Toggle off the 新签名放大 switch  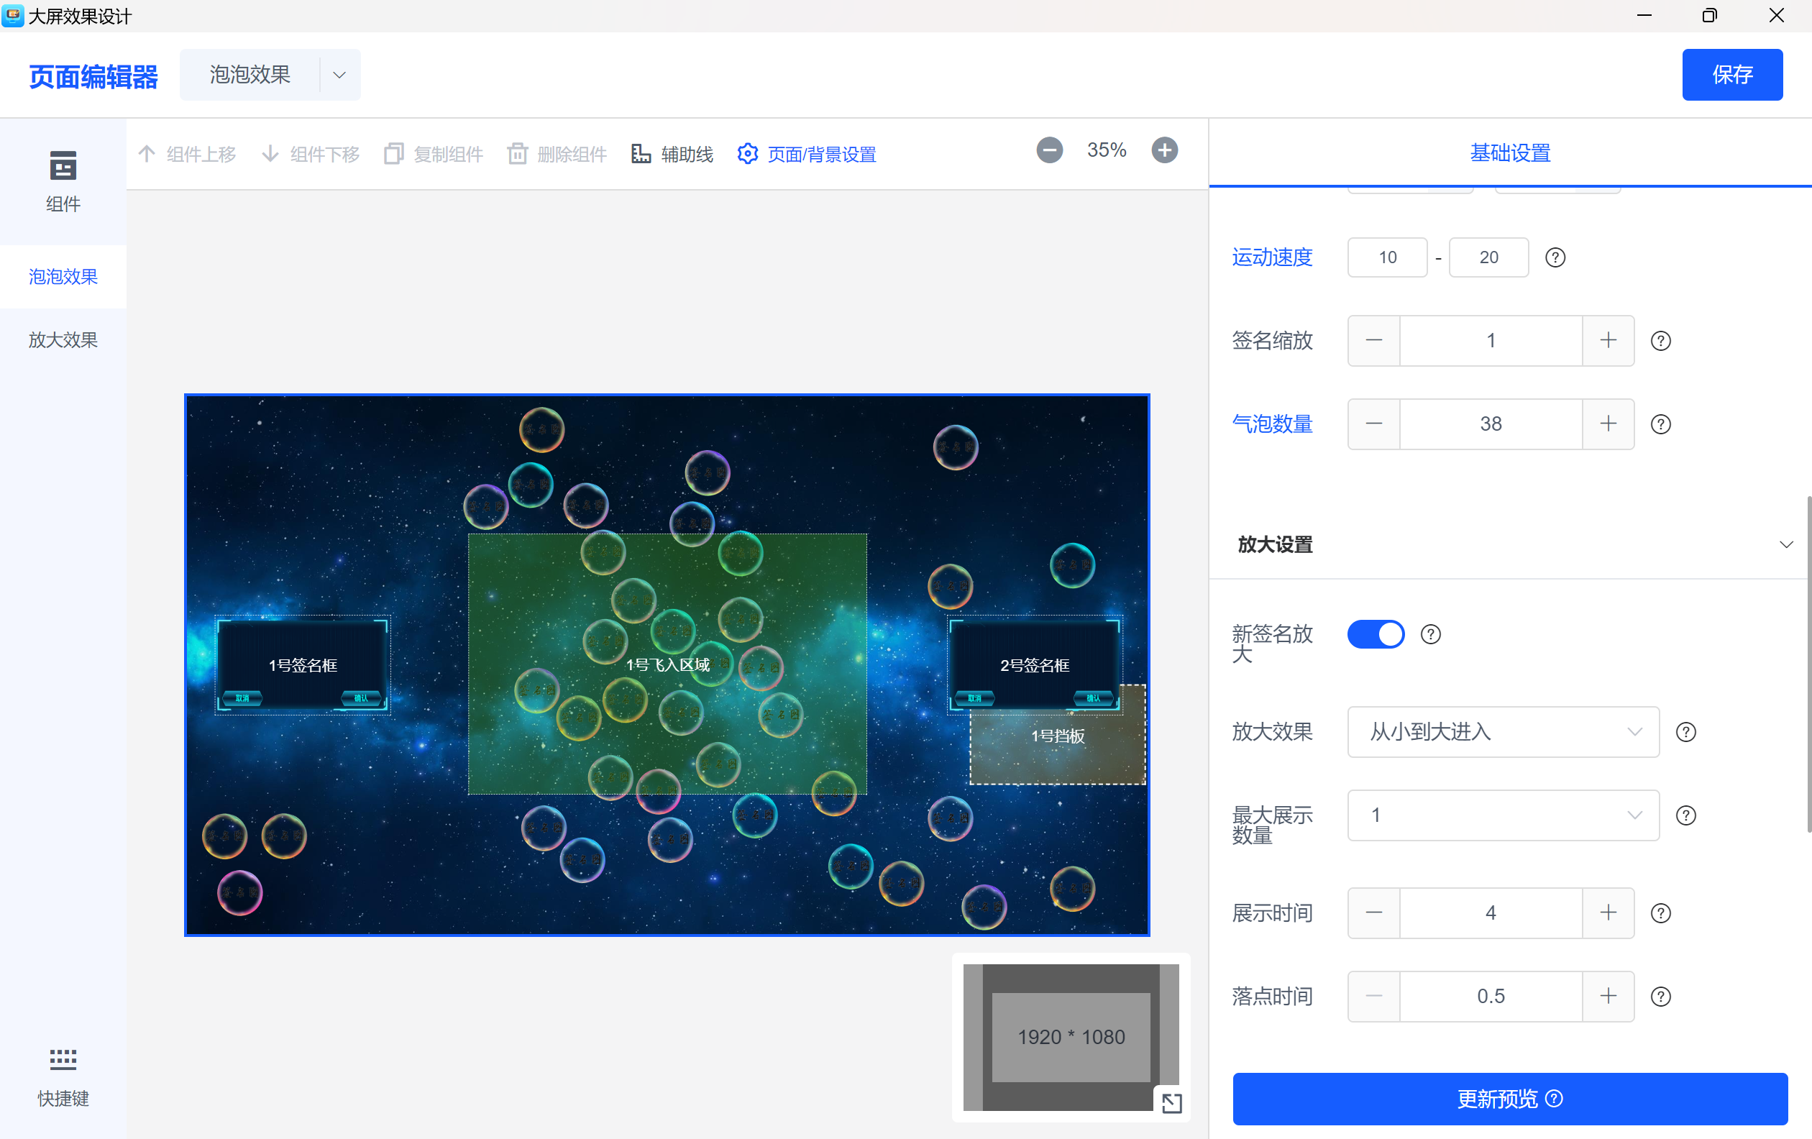(x=1375, y=634)
